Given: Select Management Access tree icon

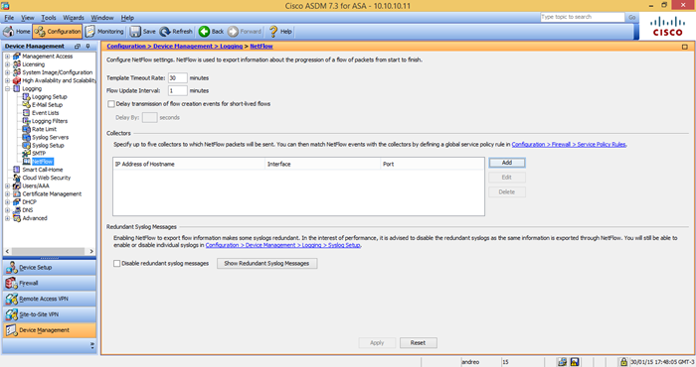Looking at the screenshot, I should tap(17, 57).
